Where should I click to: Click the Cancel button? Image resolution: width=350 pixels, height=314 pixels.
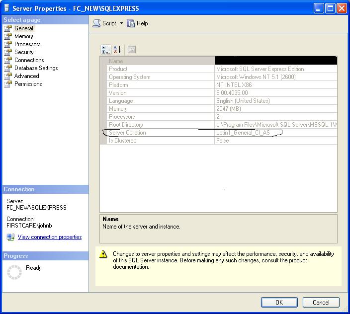click(321, 303)
